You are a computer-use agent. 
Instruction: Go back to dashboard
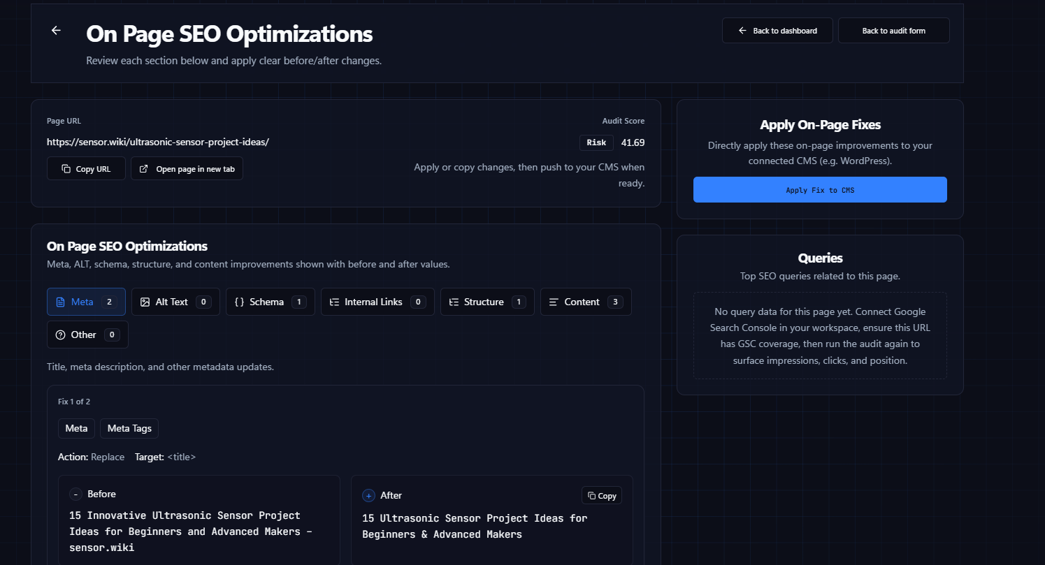[x=777, y=31]
